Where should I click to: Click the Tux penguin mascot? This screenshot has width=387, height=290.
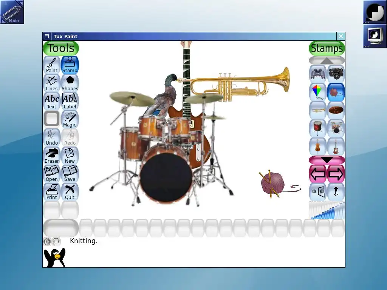click(x=55, y=258)
